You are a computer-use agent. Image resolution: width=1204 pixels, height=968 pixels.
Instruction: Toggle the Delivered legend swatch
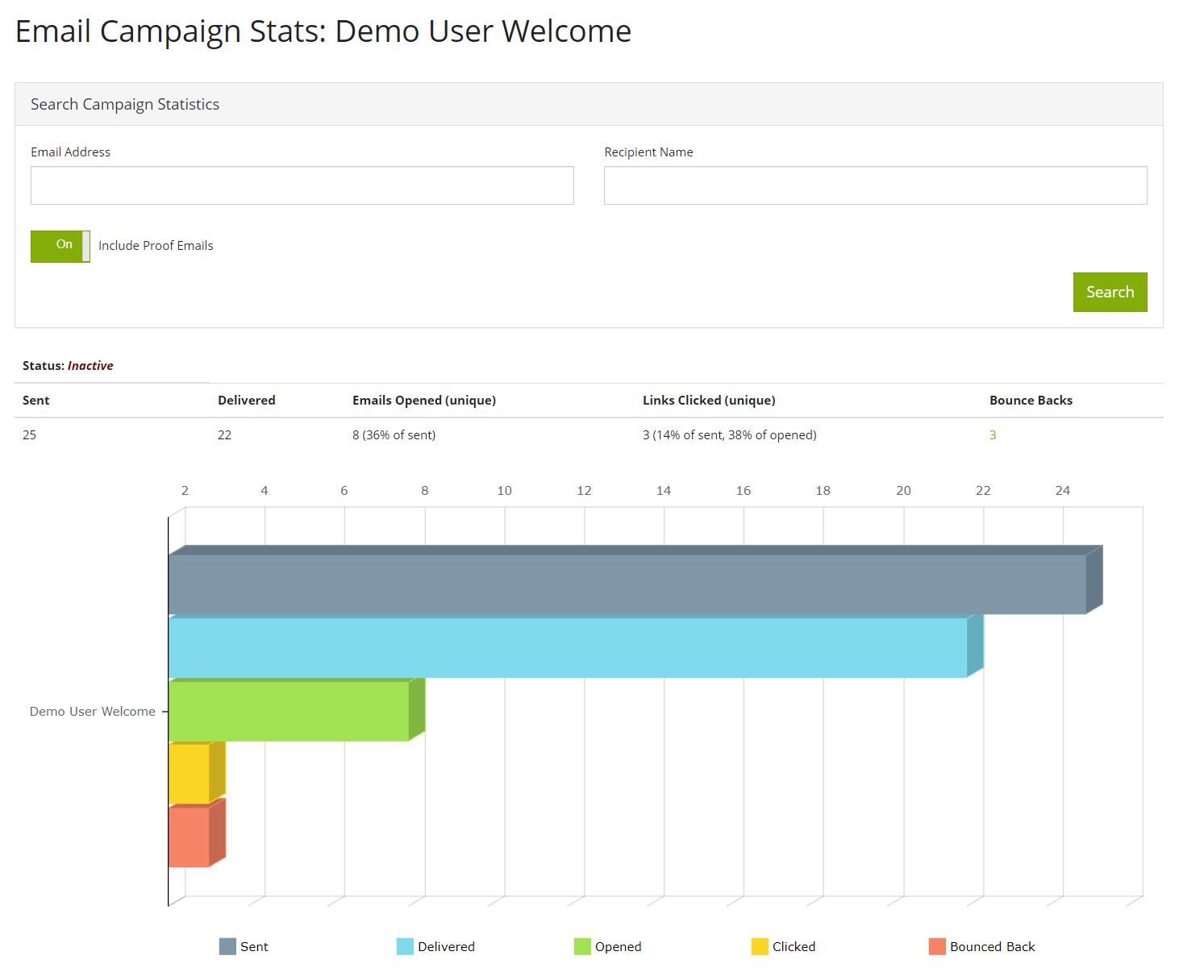(405, 946)
